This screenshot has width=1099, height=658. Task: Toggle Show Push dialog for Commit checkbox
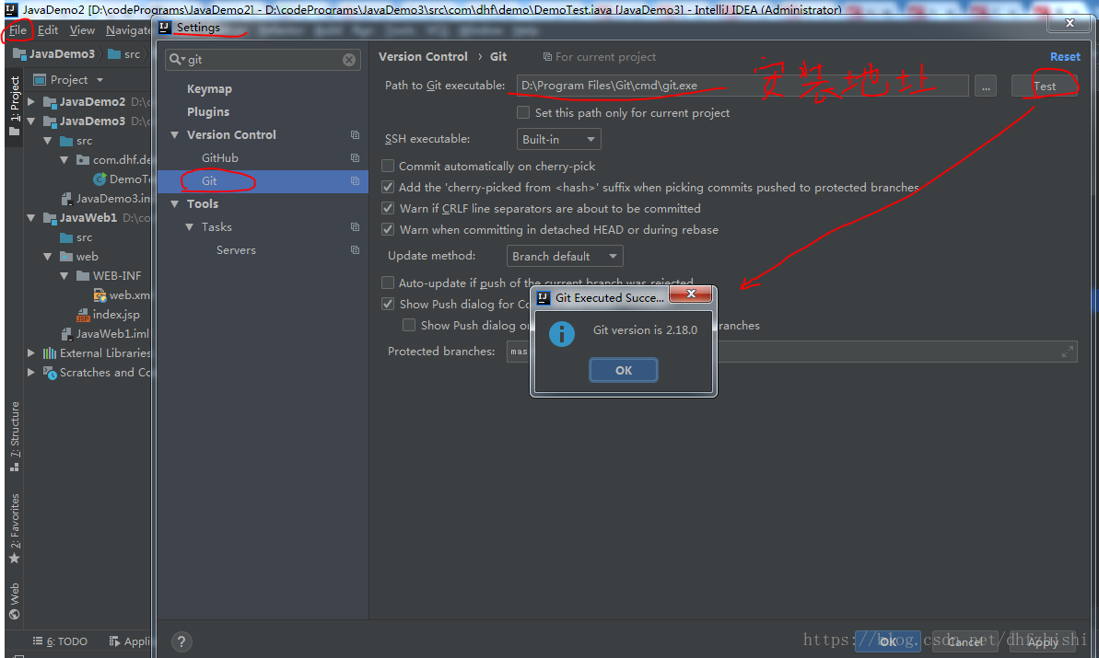point(388,304)
